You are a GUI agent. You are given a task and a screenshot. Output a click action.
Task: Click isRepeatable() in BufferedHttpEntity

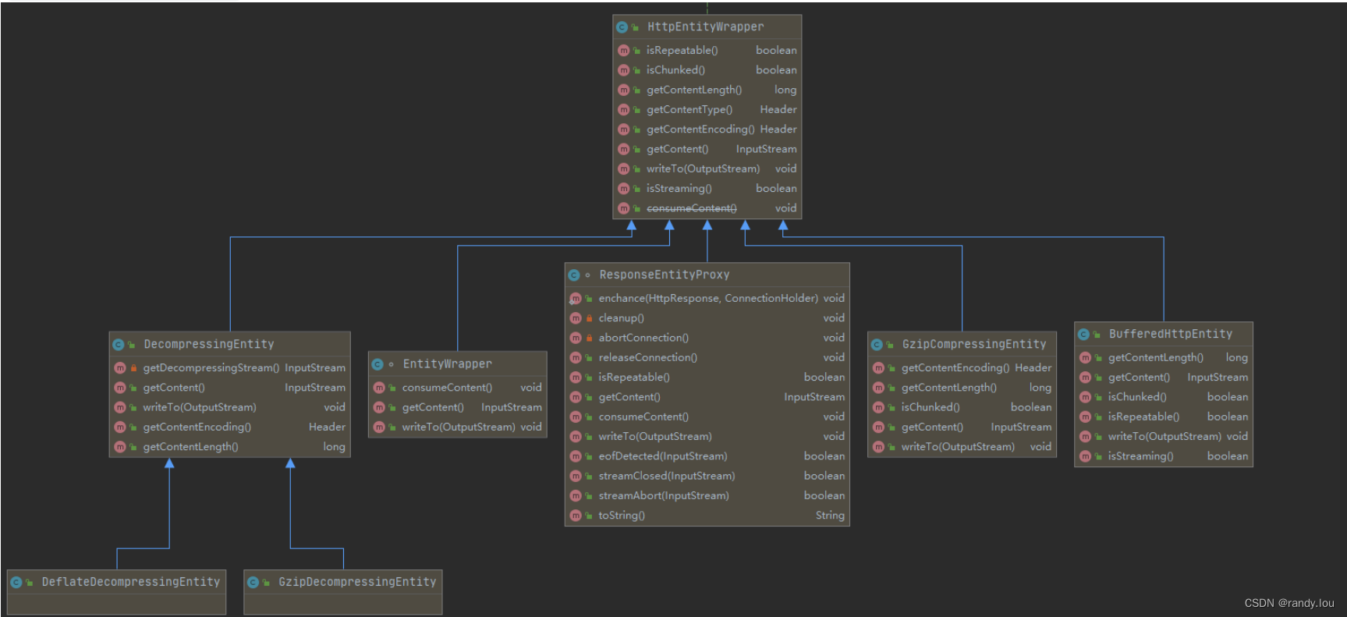pos(1143,417)
